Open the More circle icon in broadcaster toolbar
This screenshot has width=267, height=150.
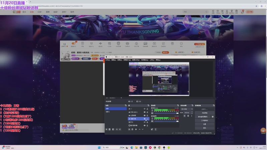[181, 44]
